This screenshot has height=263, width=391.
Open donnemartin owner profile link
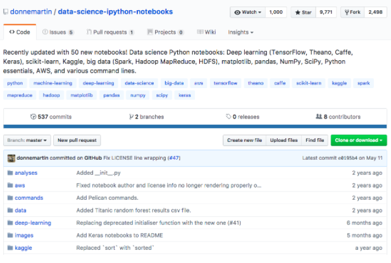coord(31,12)
